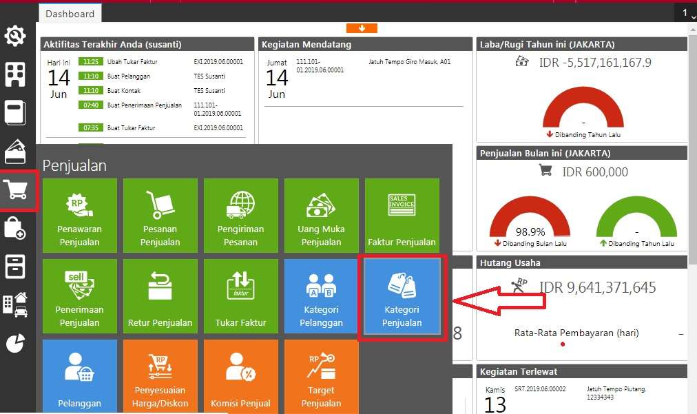Image resolution: width=697 pixels, height=414 pixels.
Task: Click EXI.2019.06.00001 beside Ubah Tukar Faktur
Action: point(218,62)
